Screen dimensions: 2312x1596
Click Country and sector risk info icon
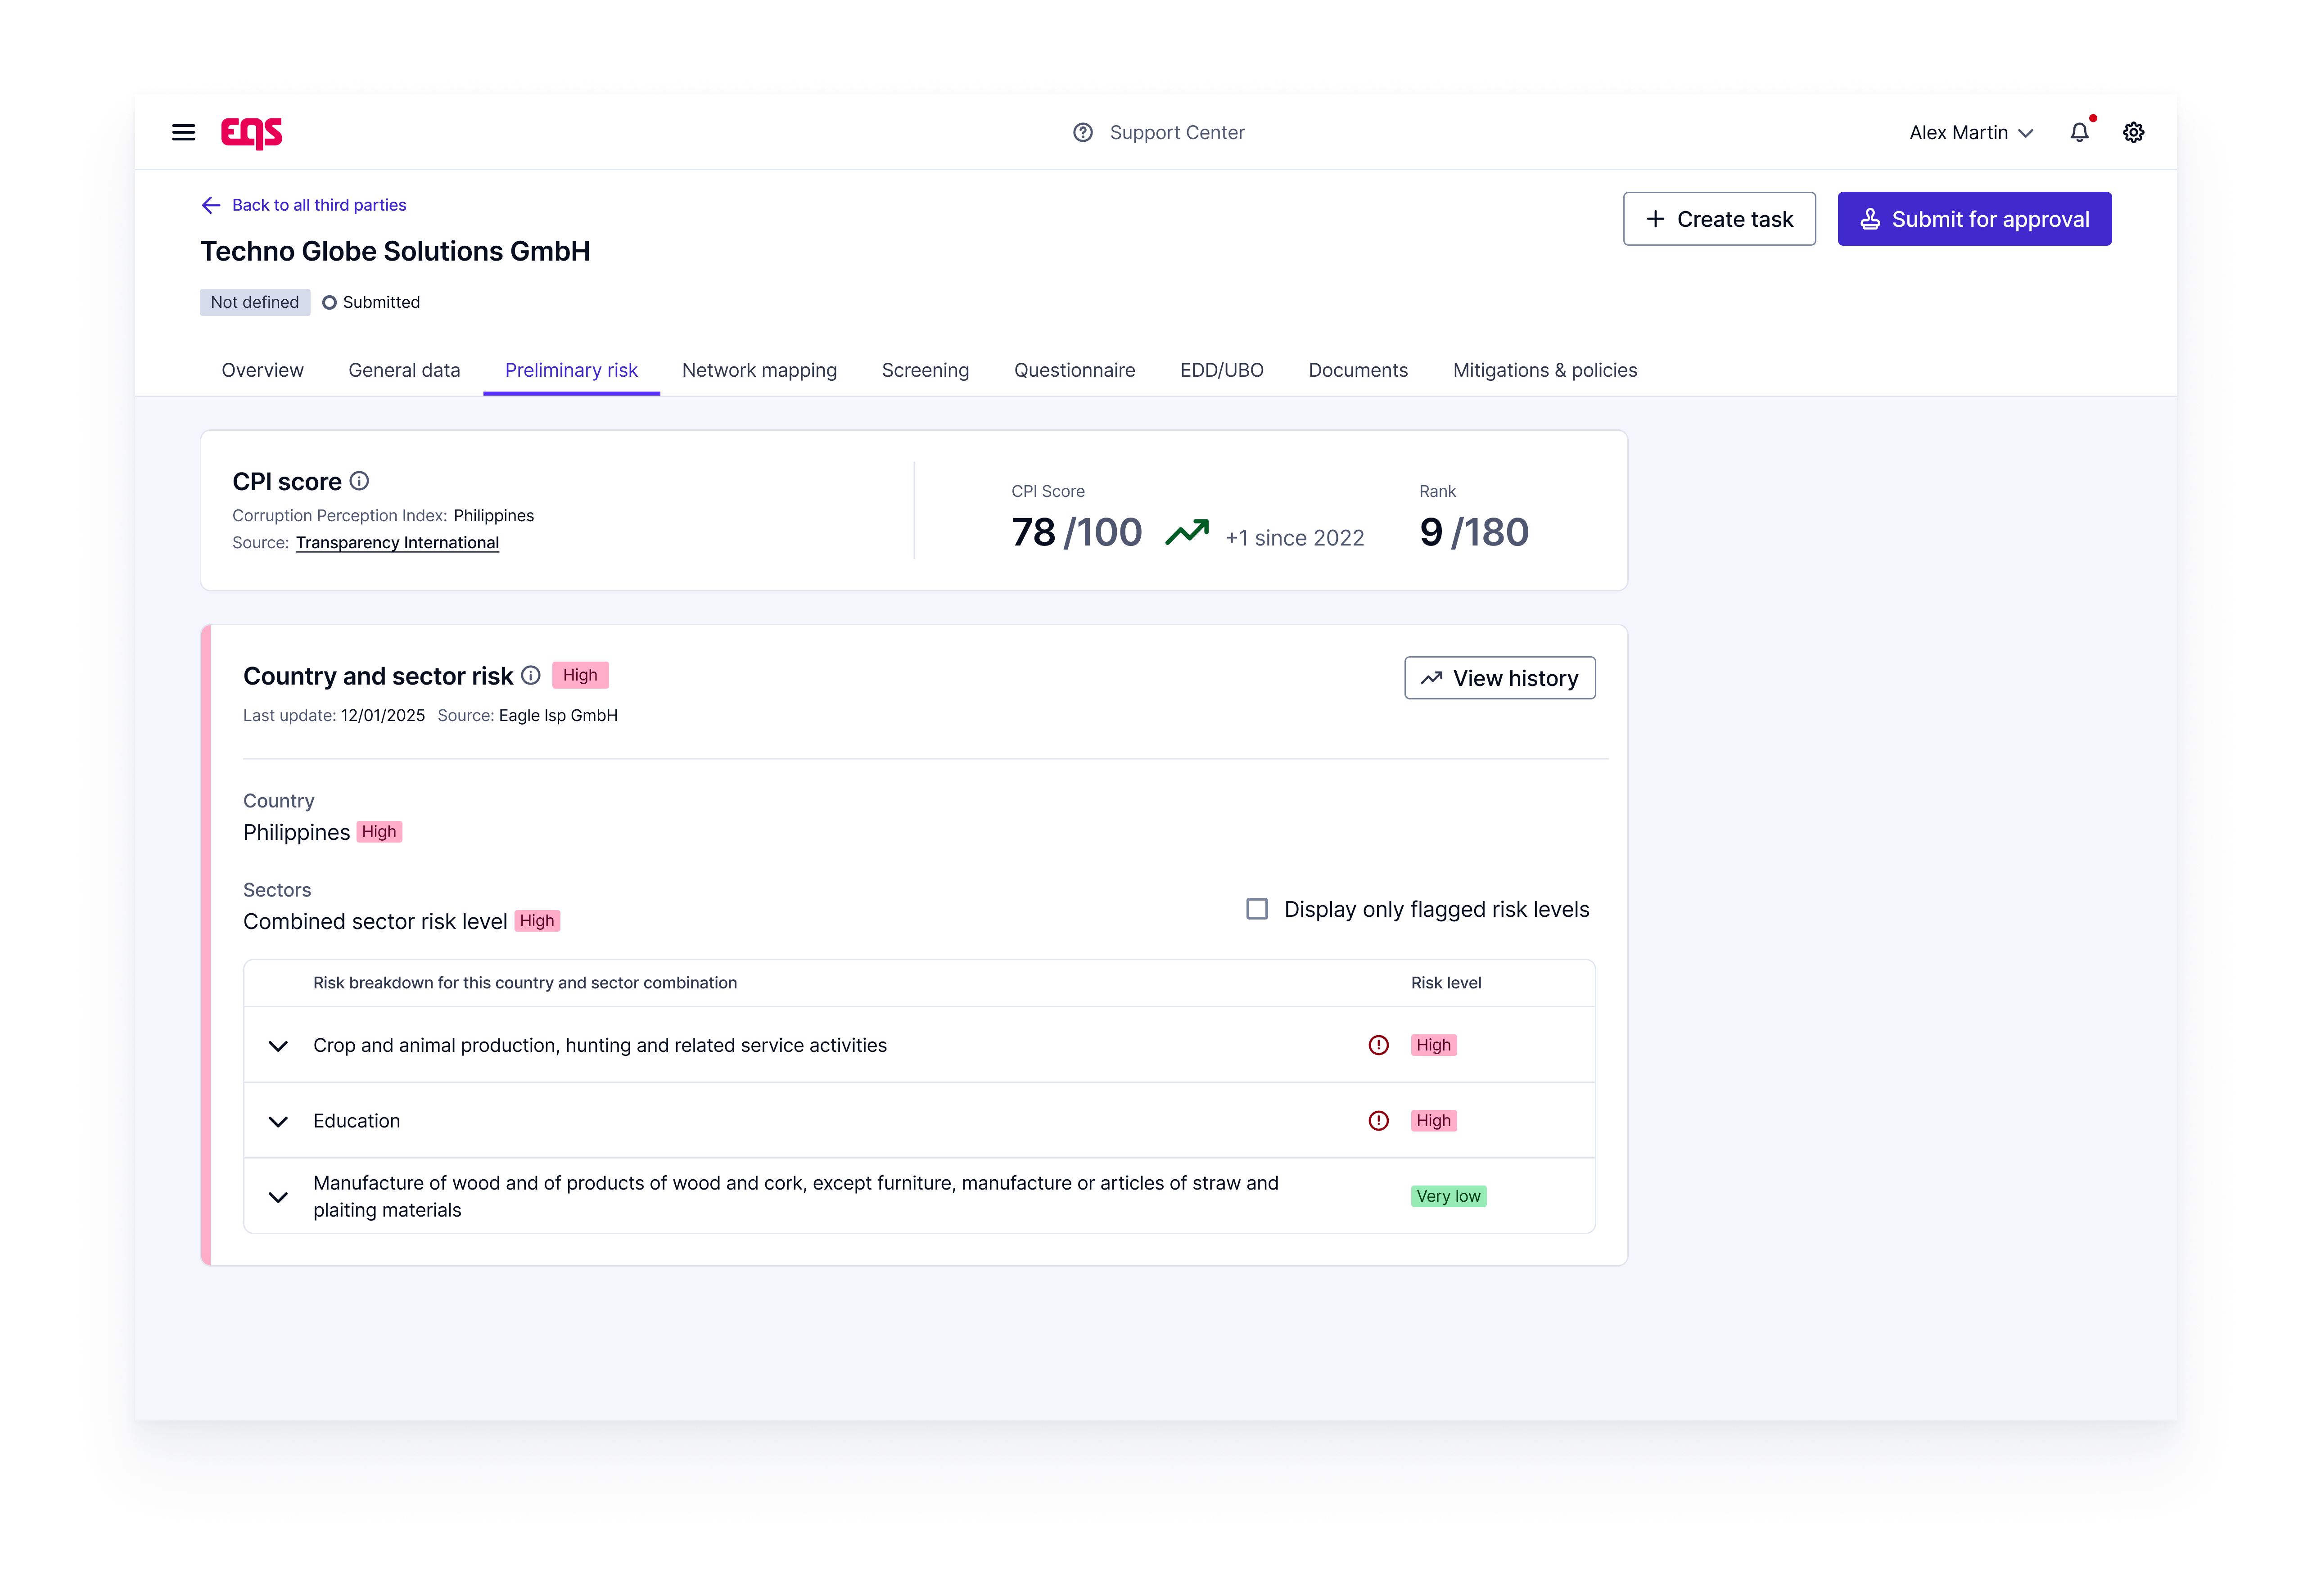(x=531, y=675)
